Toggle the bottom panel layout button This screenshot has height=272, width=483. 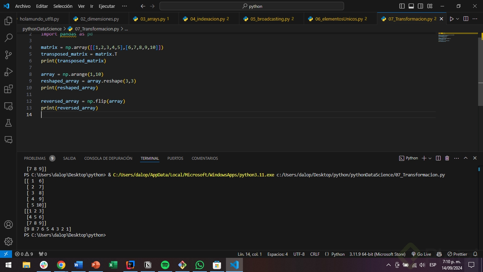pos(411,6)
